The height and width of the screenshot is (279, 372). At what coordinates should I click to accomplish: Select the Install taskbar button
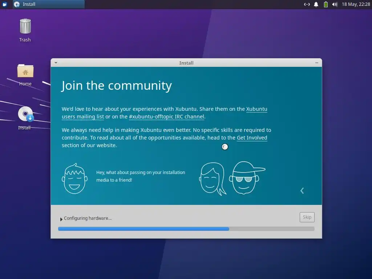(49, 4)
